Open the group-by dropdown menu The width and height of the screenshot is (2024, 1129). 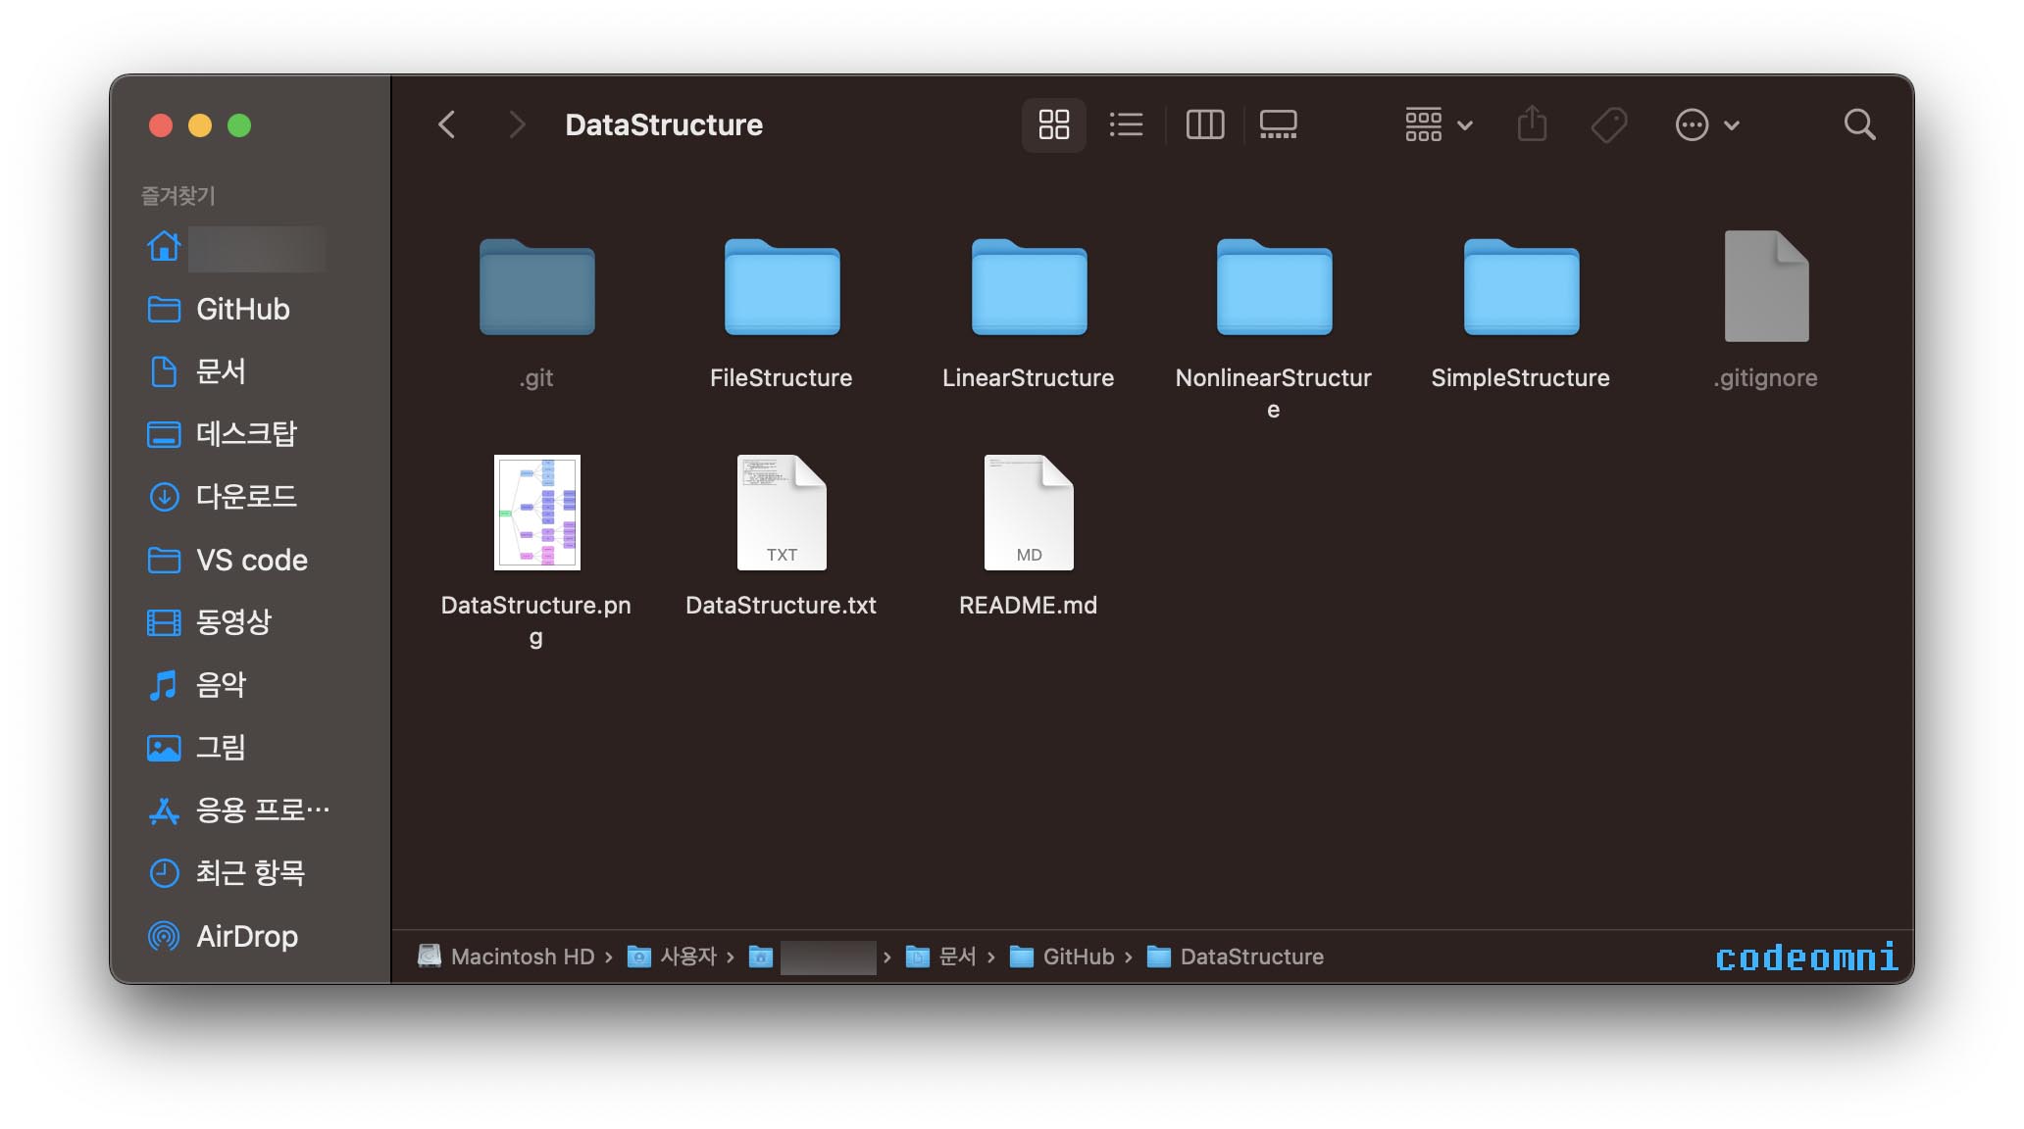(1438, 124)
